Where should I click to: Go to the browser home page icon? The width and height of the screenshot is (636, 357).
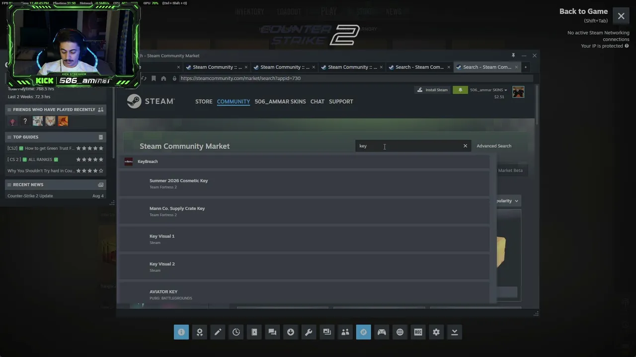point(163,78)
